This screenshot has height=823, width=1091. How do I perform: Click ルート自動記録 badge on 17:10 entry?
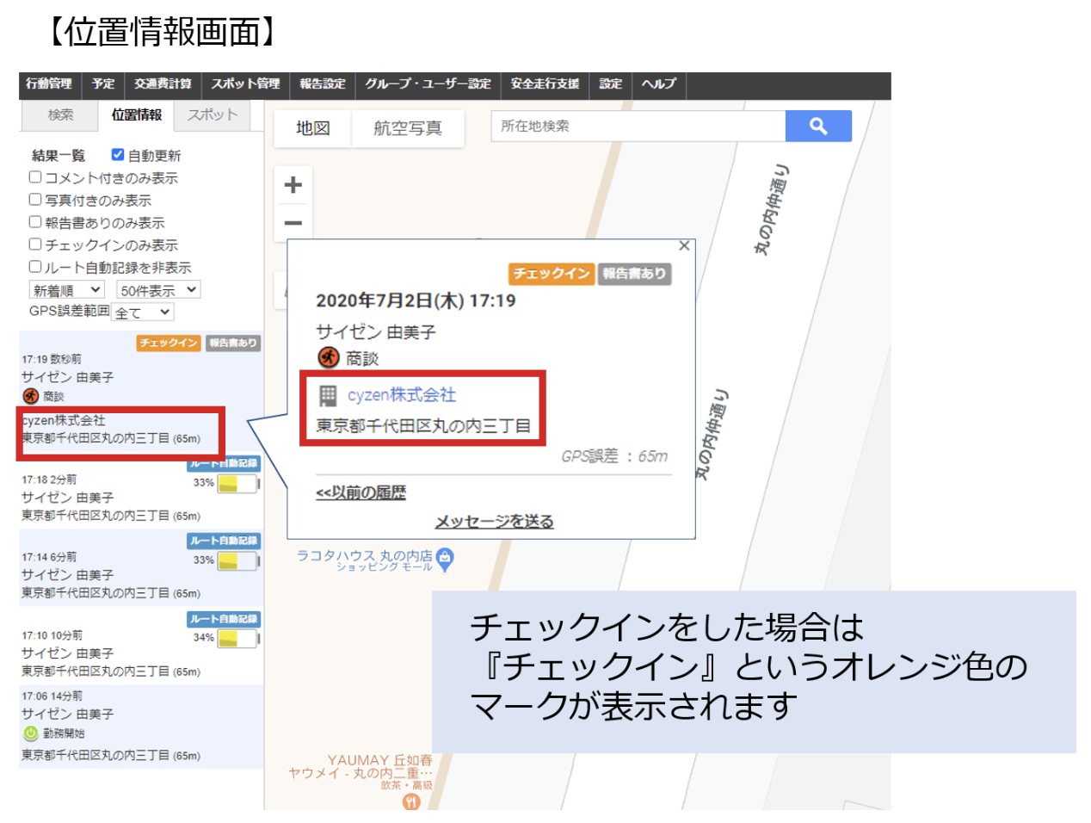coord(224,619)
